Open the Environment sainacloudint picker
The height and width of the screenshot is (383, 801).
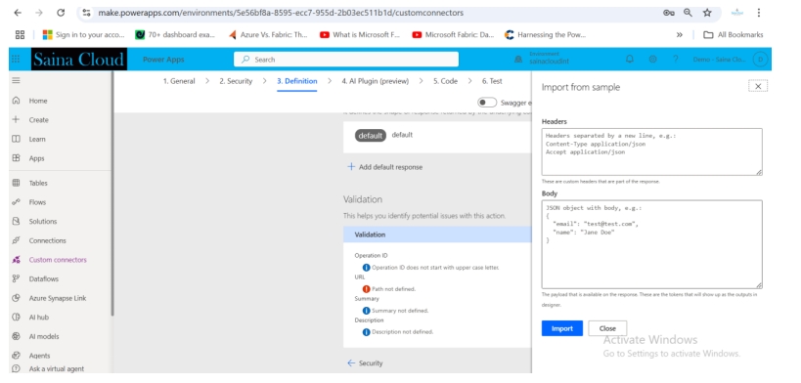point(543,59)
